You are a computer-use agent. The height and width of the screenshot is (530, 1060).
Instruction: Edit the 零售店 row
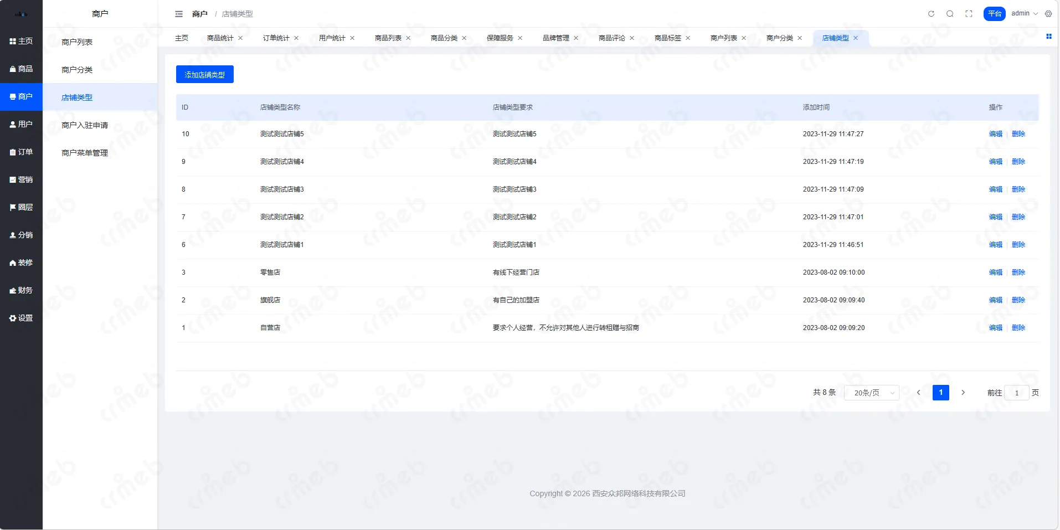click(996, 272)
